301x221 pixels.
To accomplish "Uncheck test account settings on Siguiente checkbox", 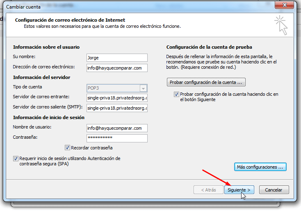I will point(176,95).
